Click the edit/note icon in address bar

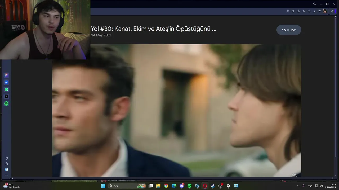293,11
